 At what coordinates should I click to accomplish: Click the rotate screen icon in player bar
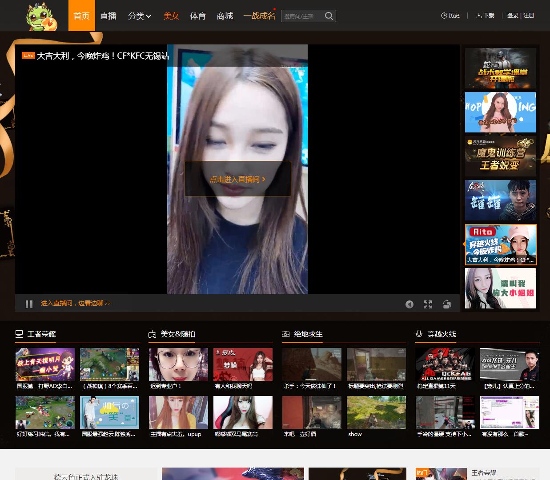pyautogui.click(x=447, y=304)
